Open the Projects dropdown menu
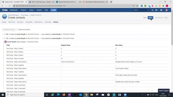Viewport: 173px width, 97px height. point(24,10)
